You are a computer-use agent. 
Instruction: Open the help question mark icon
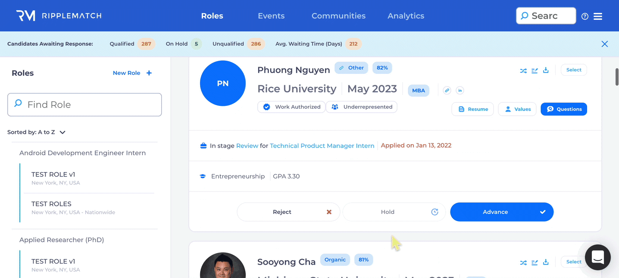pyautogui.click(x=585, y=16)
